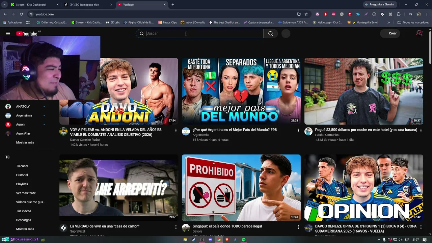Open the Argensimia channel avatar beside the video title
432x243 pixels.
186,131
